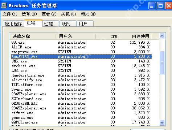Select the SGImeGuard.exe process
The height and width of the screenshot is (130, 172).
(x=81, y=99)
